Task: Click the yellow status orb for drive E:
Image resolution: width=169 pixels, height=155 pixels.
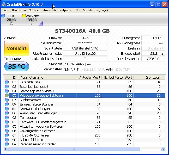Action: (24, 16)
